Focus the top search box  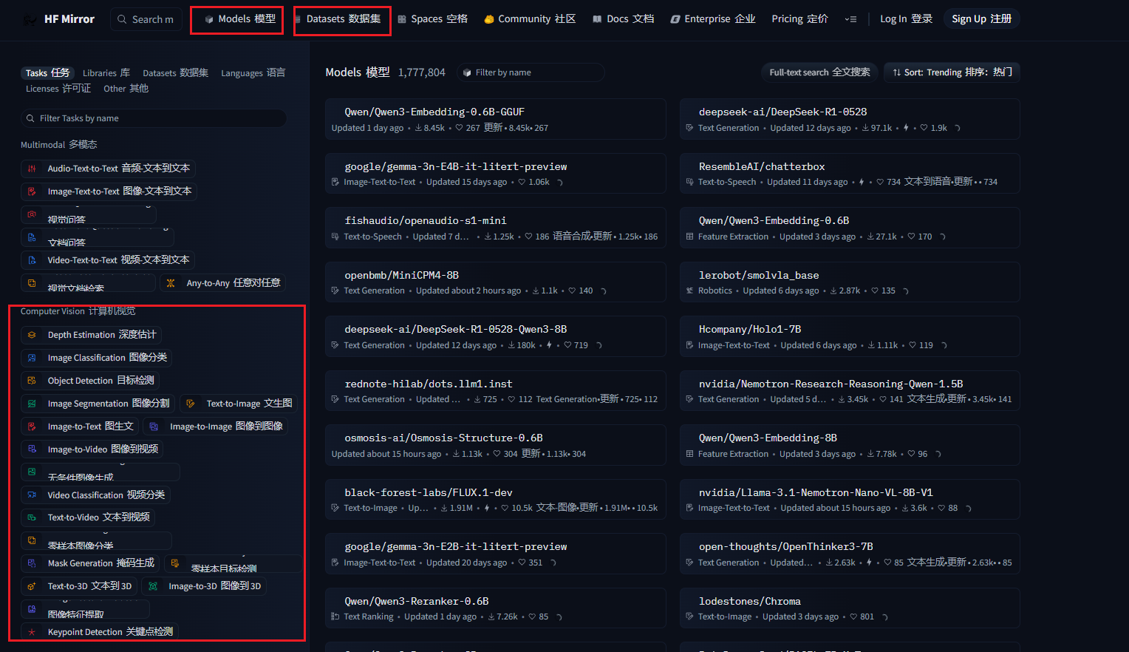(146, 19)
